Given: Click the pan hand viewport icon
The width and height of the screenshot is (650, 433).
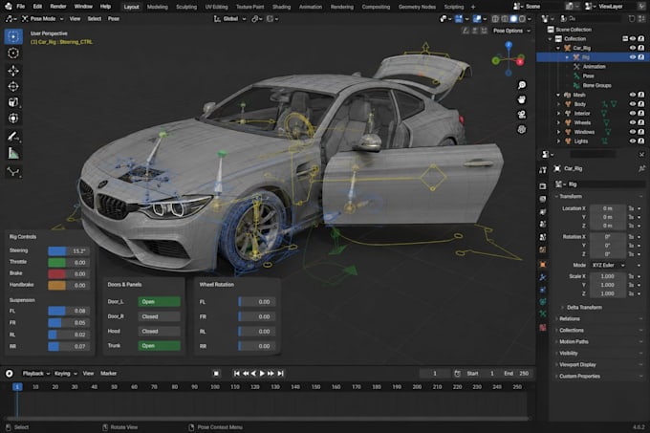Looking at the screenshot, I should (522, 99).
